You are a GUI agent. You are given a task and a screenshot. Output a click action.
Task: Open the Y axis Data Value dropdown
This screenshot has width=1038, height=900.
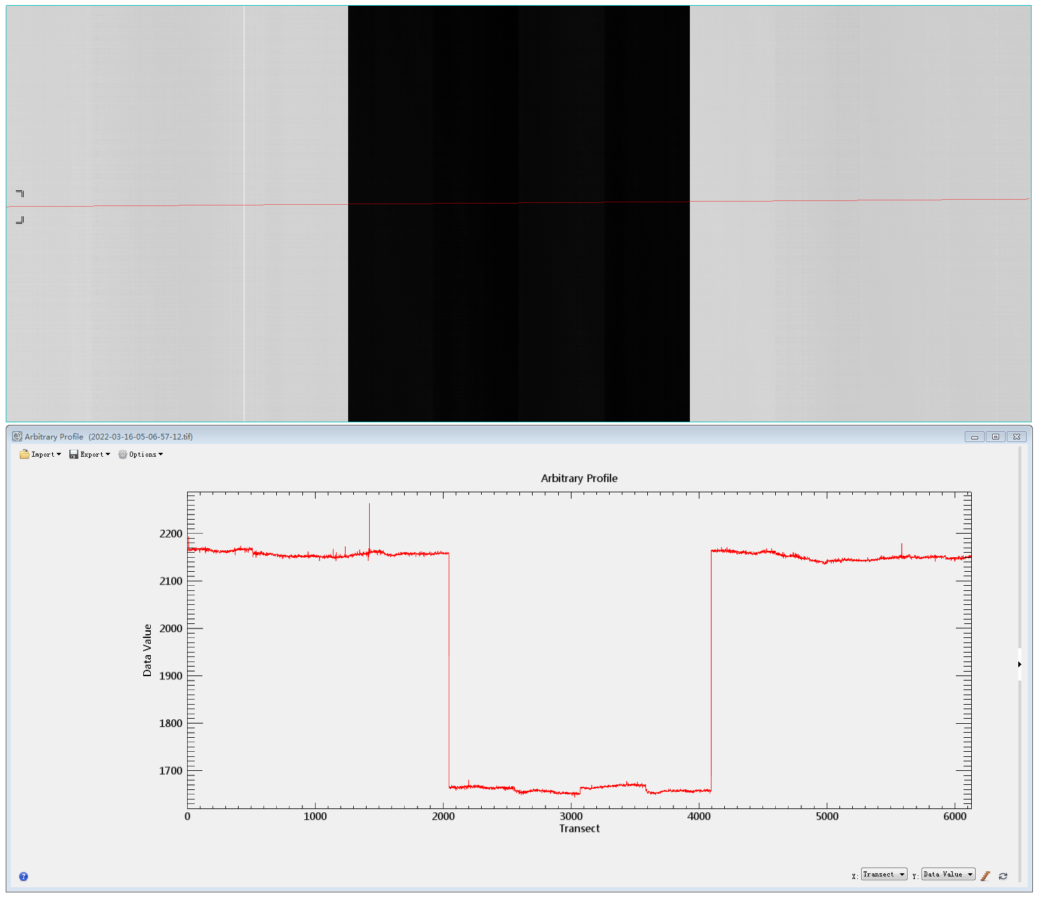948,874
